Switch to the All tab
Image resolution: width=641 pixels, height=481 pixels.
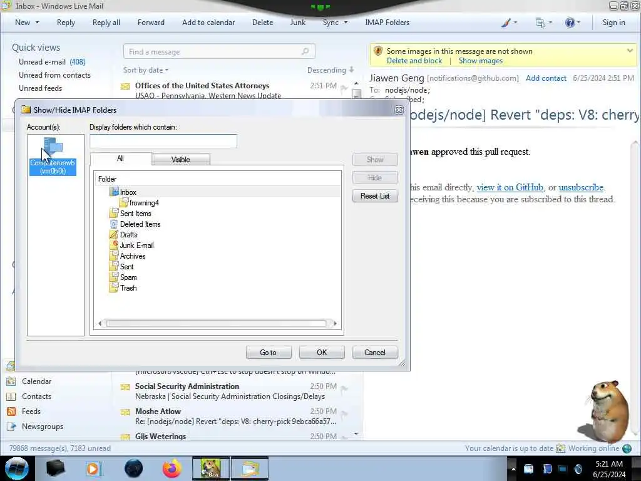(120, 158)
